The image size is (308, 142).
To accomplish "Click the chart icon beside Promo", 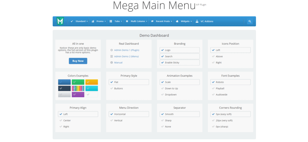I will pyautogui.click(x=93, y=21).
